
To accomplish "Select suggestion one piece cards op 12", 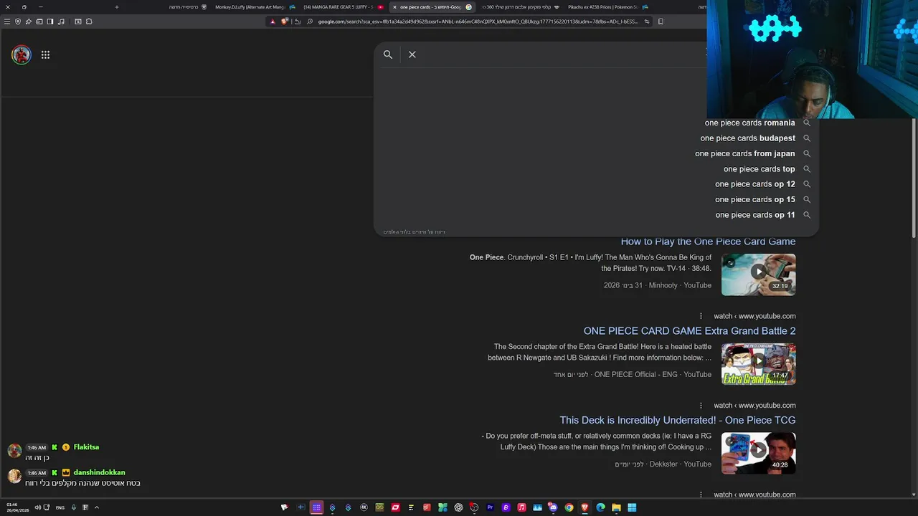I will point(754,184).
